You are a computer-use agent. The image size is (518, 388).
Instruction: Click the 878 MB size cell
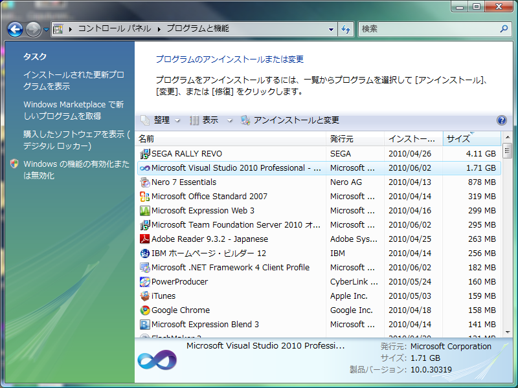482,182
